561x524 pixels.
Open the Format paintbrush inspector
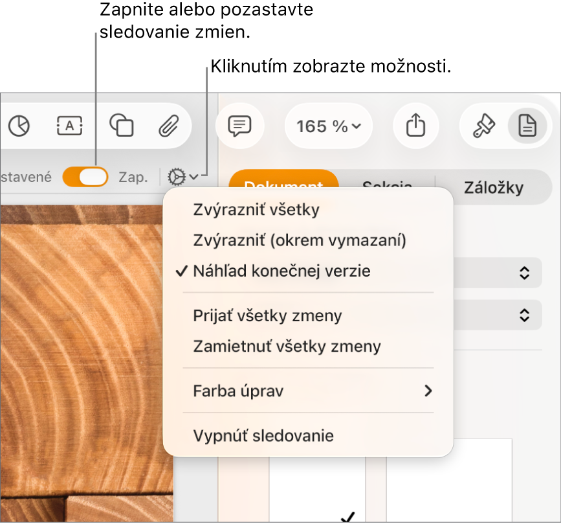point(484,126)
